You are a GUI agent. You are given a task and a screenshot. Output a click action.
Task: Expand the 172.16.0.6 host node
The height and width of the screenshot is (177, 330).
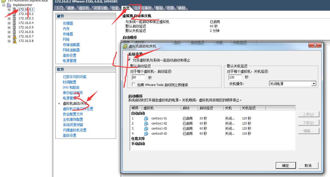tap(9, 32)
